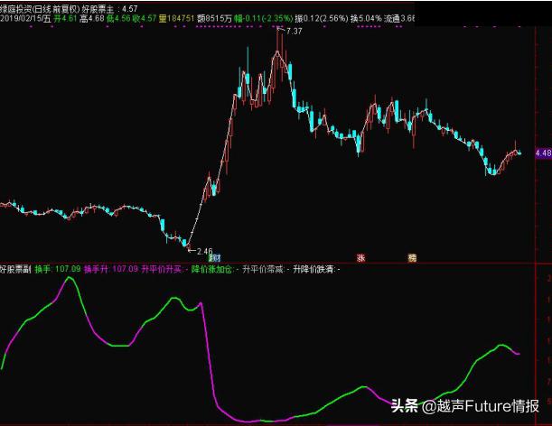Click the turnover amount 额8515万
Screen dimensions: 552x426
[x=214, y=19]
